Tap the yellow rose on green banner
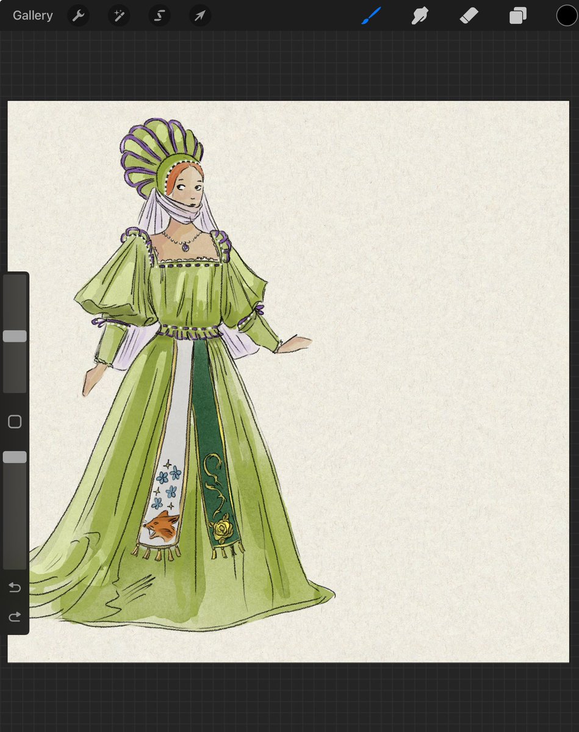The height and width of the screenshot is (732, 579). click(221, 528)
